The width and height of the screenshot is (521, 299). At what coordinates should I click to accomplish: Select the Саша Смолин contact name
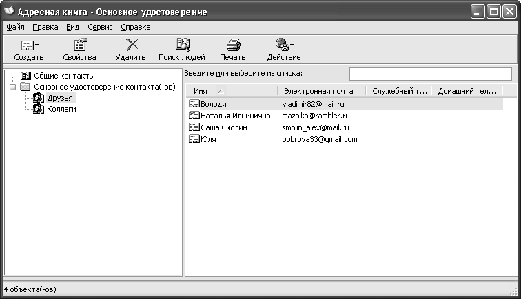[224, 127]
